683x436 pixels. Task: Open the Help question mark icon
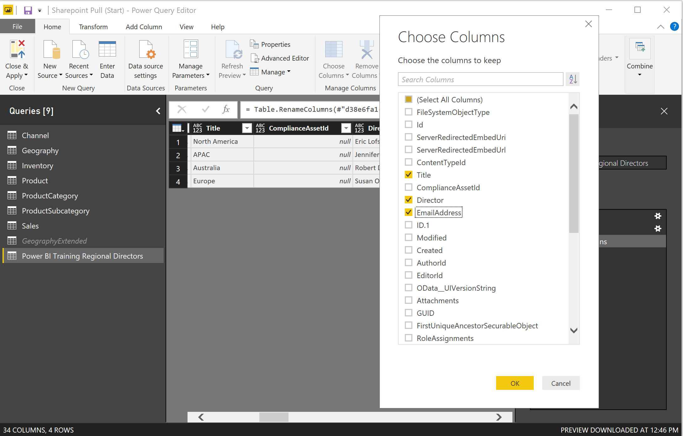point(675,27)
